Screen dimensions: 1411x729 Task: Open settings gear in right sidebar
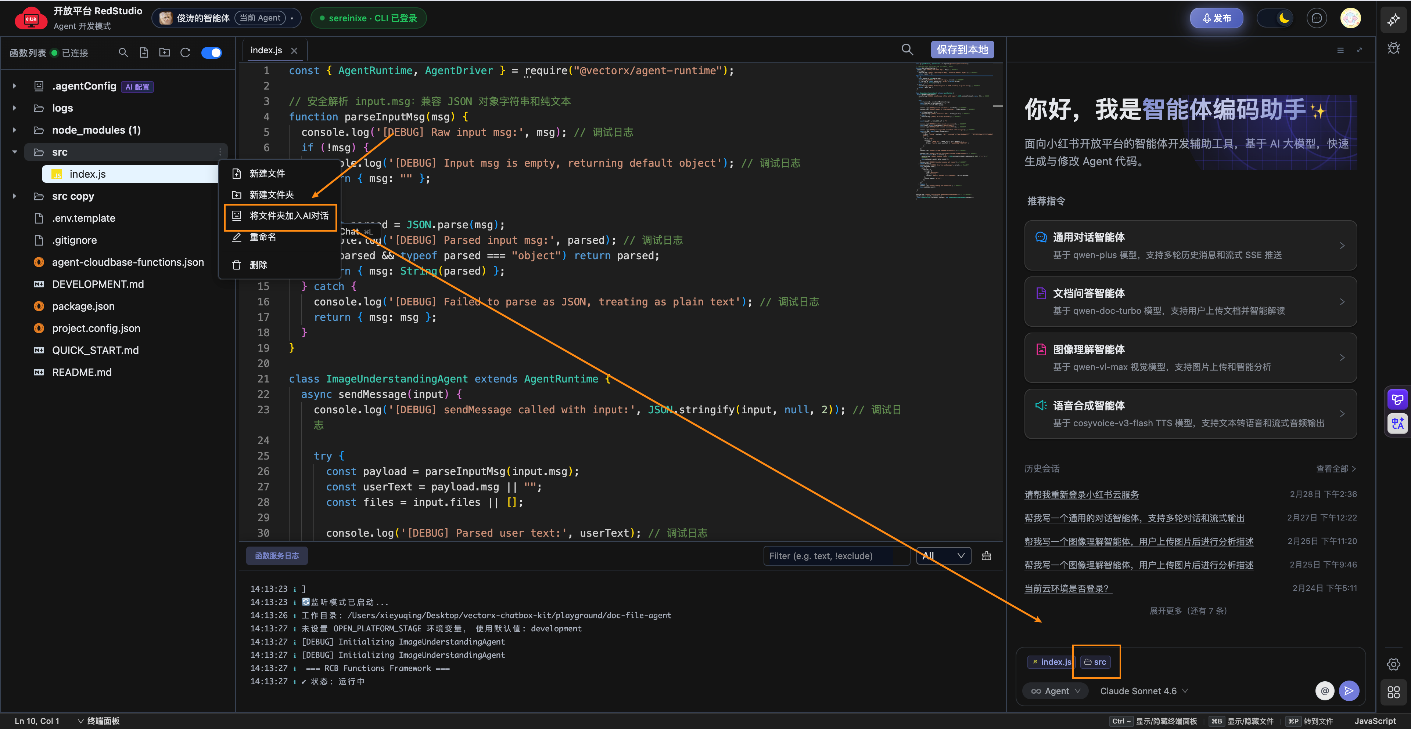pos(1393,664)
